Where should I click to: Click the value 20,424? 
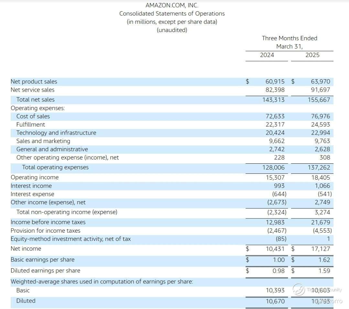pos(275,133)
